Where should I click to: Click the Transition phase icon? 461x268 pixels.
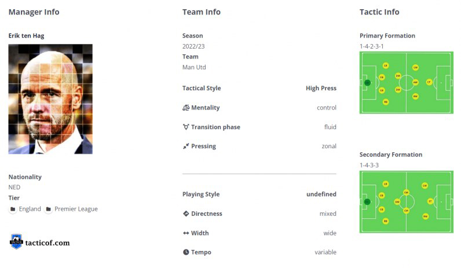point(186,127)
